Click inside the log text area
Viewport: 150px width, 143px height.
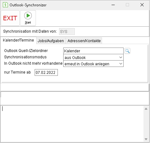pyautogui.click(x=72, y=124)
